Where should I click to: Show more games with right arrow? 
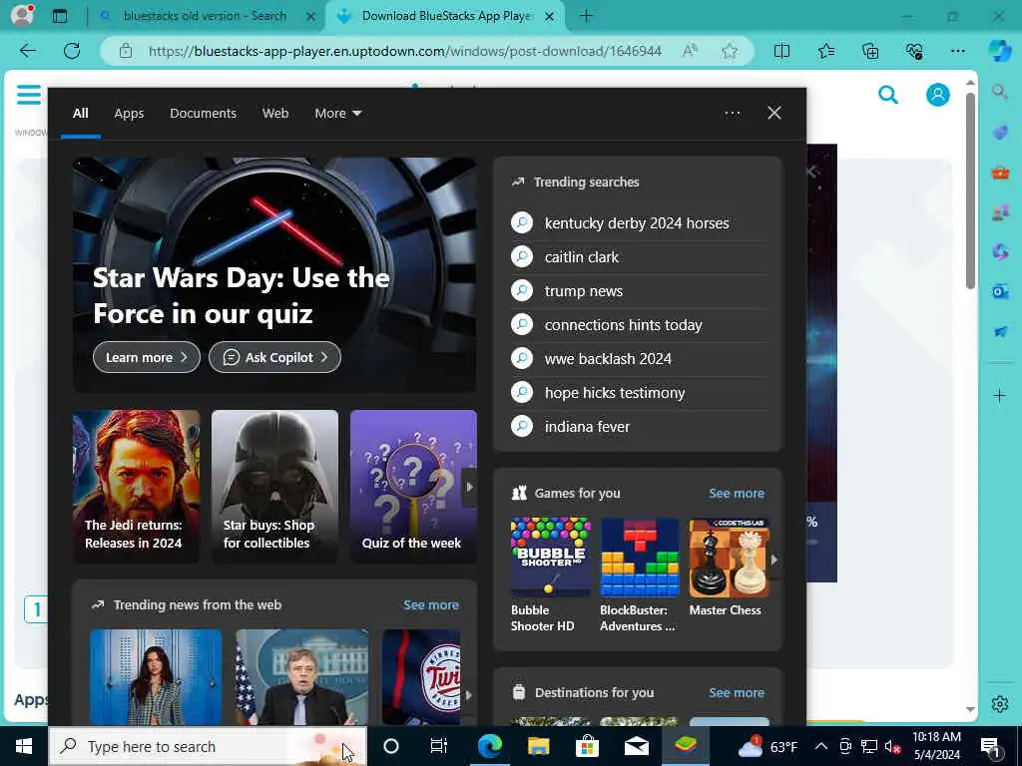774,560
